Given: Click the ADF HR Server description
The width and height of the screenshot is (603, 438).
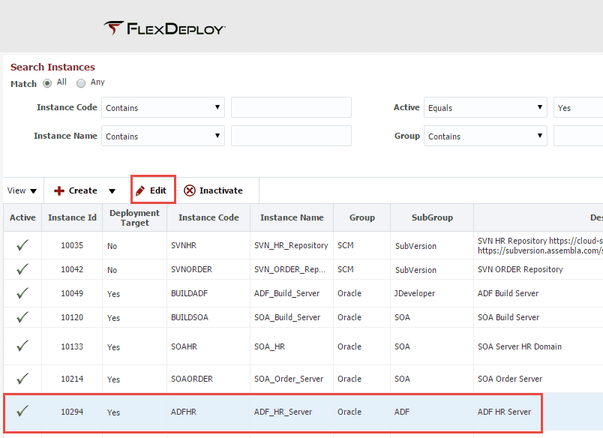Looking at the screenshot, I should tap(504, 412).
